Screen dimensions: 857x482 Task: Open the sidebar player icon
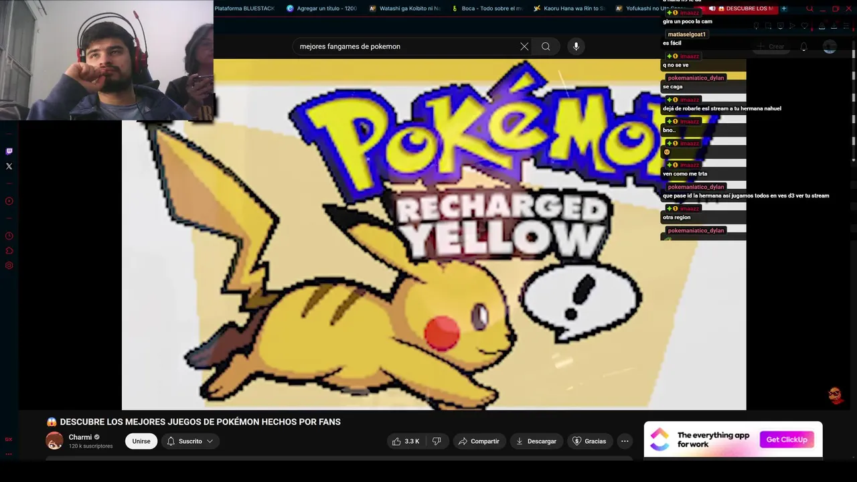pyautogui.click(x=9, y=201)
